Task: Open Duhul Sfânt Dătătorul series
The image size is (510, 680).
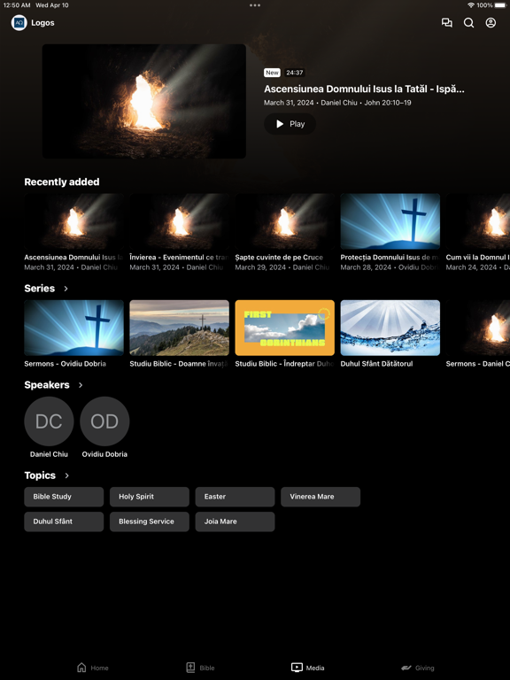Action: point(390,334)
